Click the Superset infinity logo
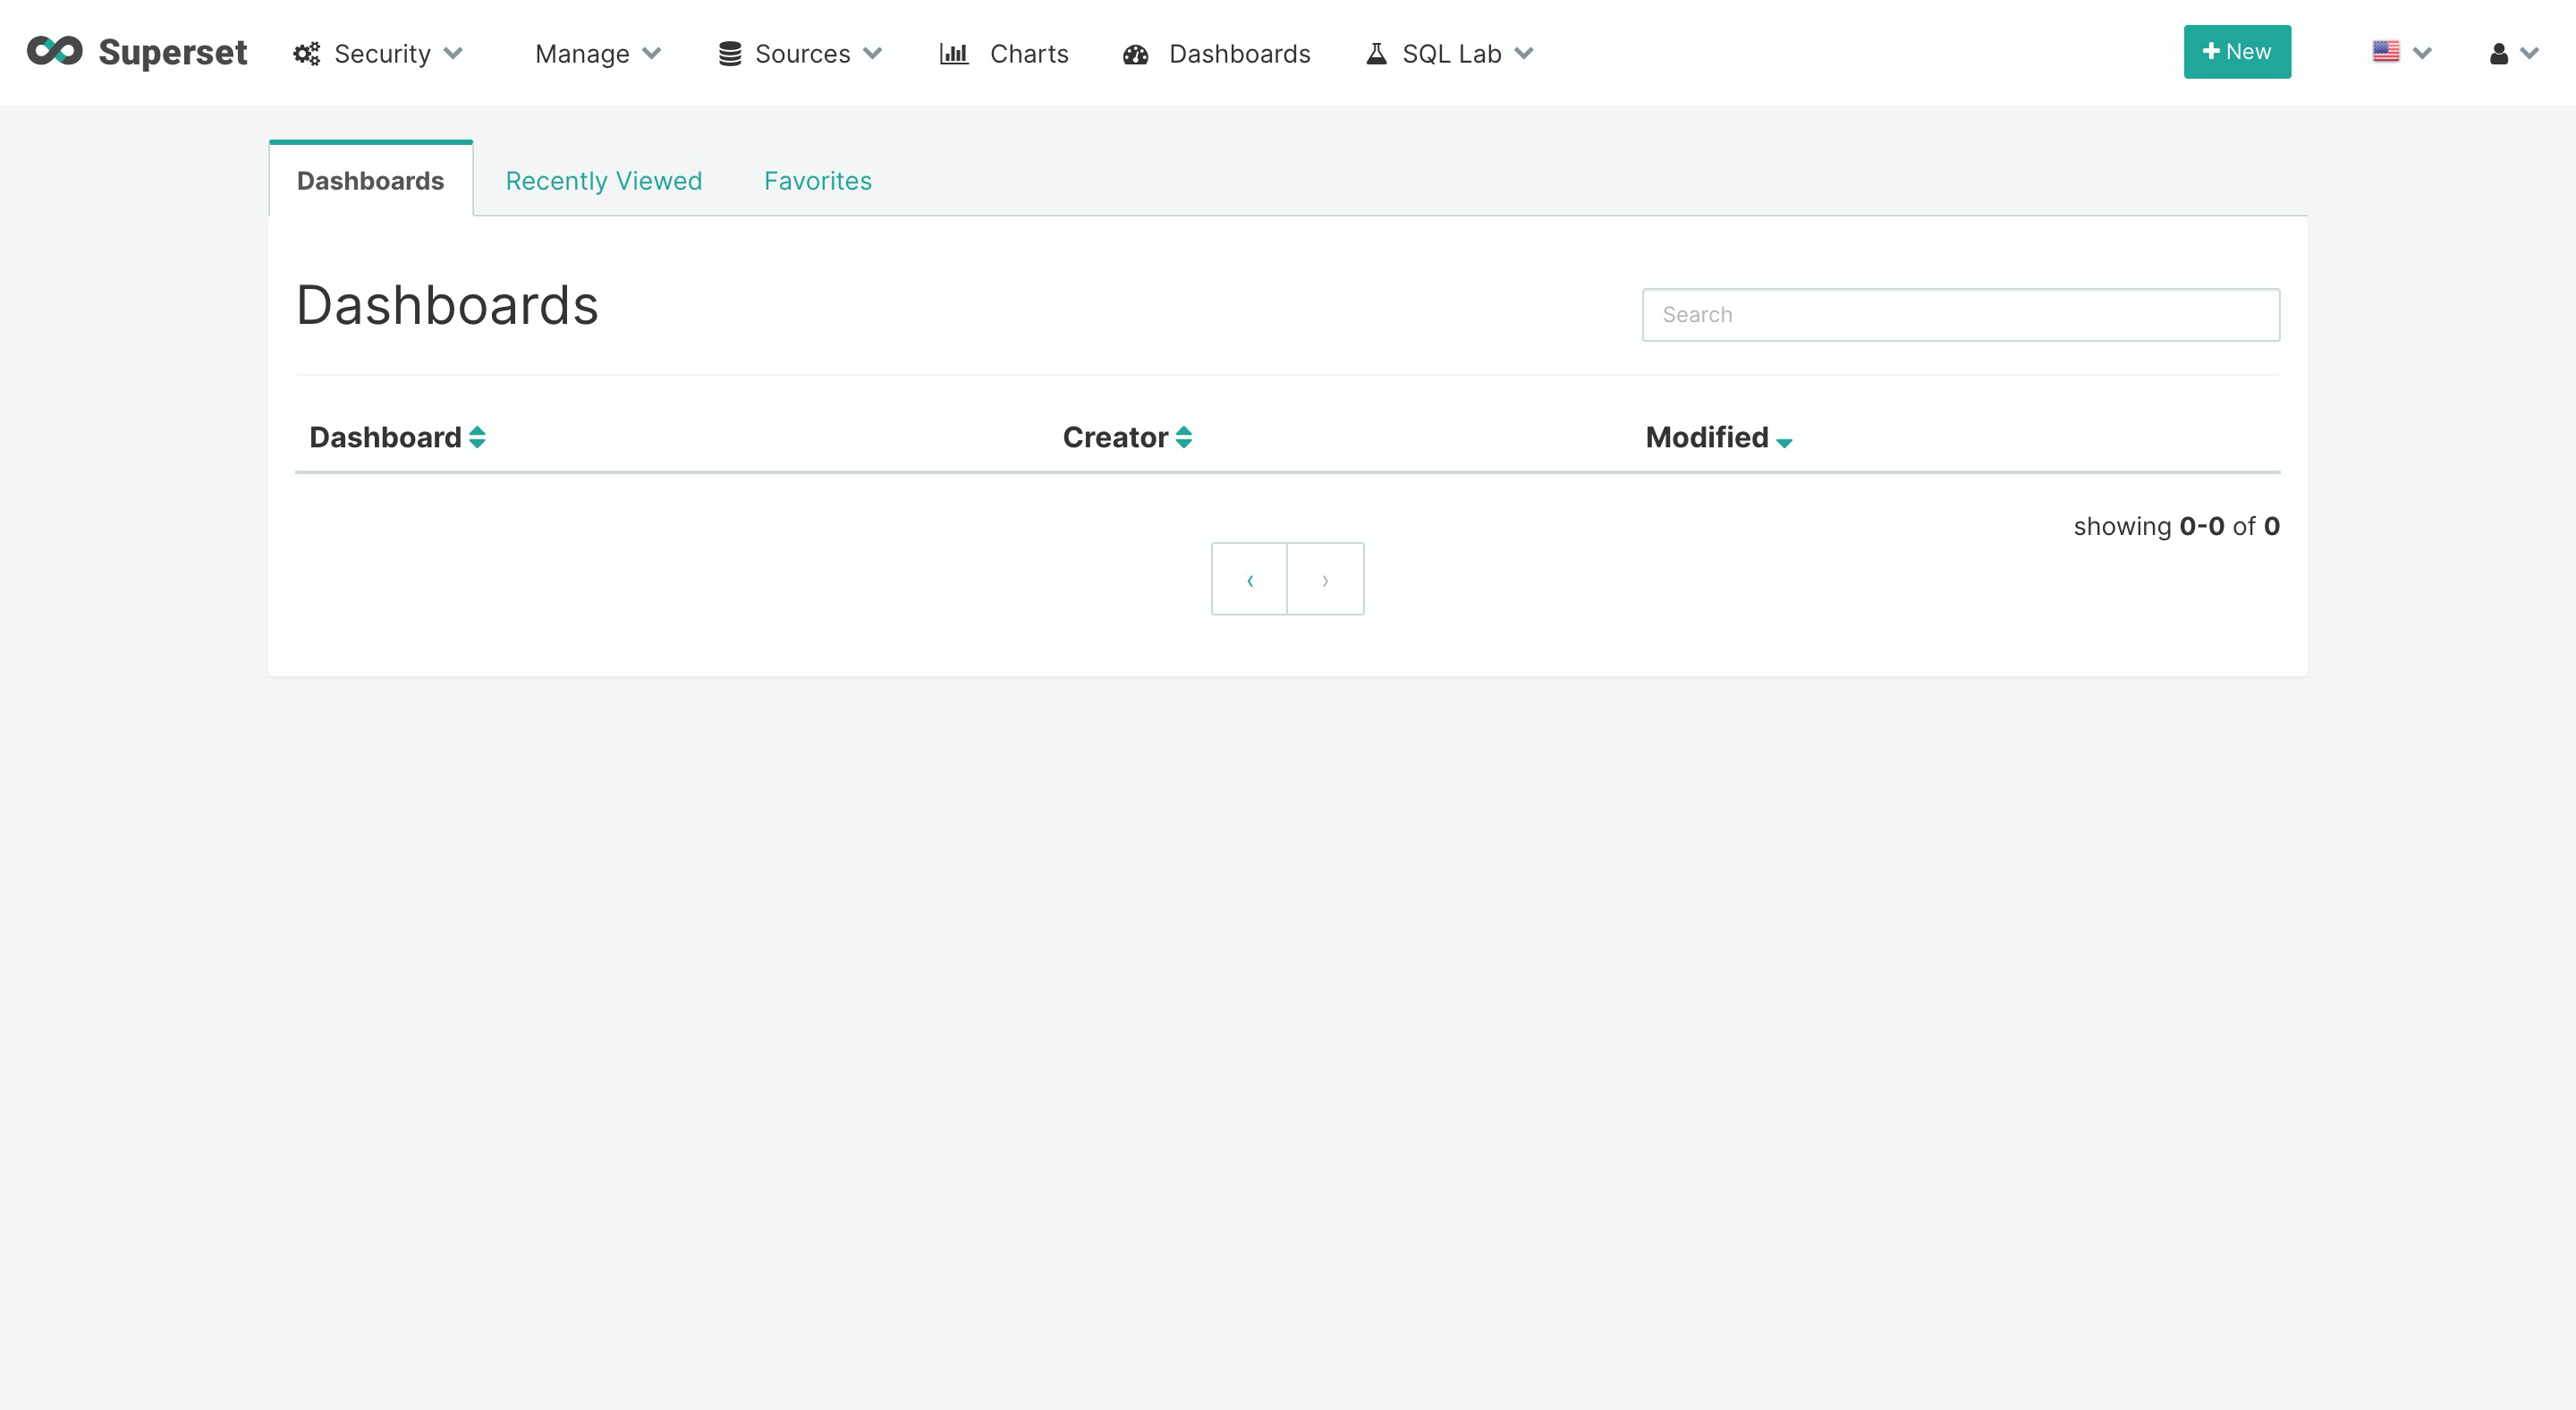Screen dimensions: 2576x1410 [55, 50]
